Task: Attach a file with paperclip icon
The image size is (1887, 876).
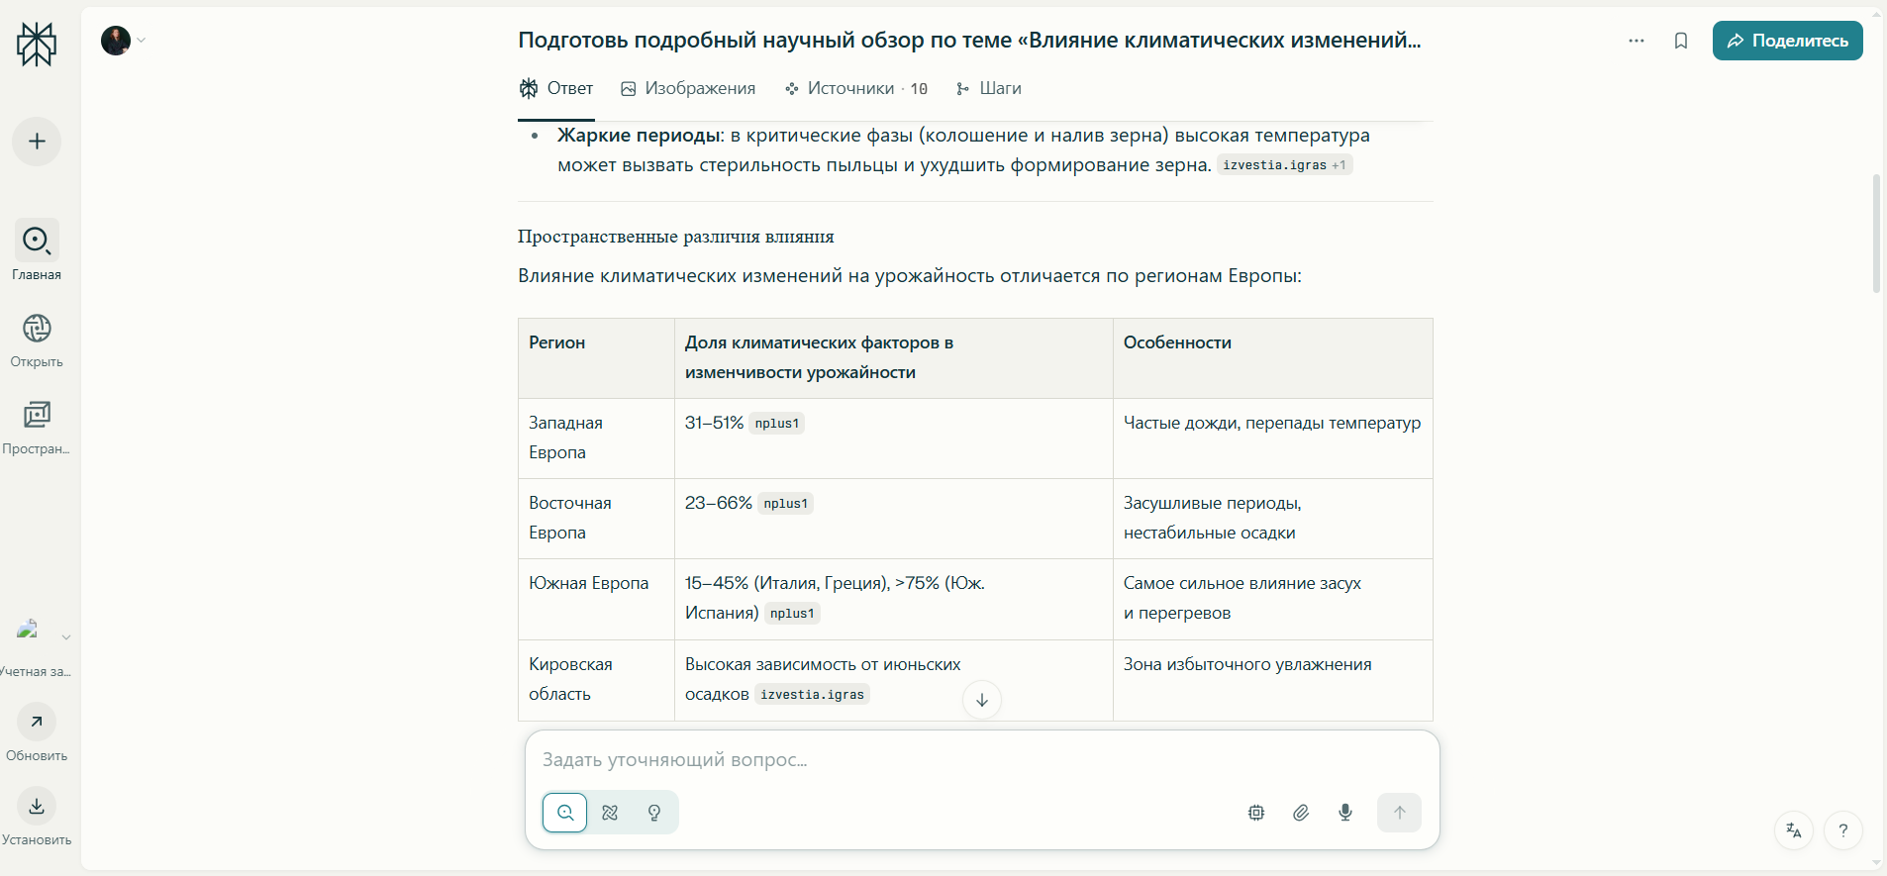Action: click(1301, 813)
